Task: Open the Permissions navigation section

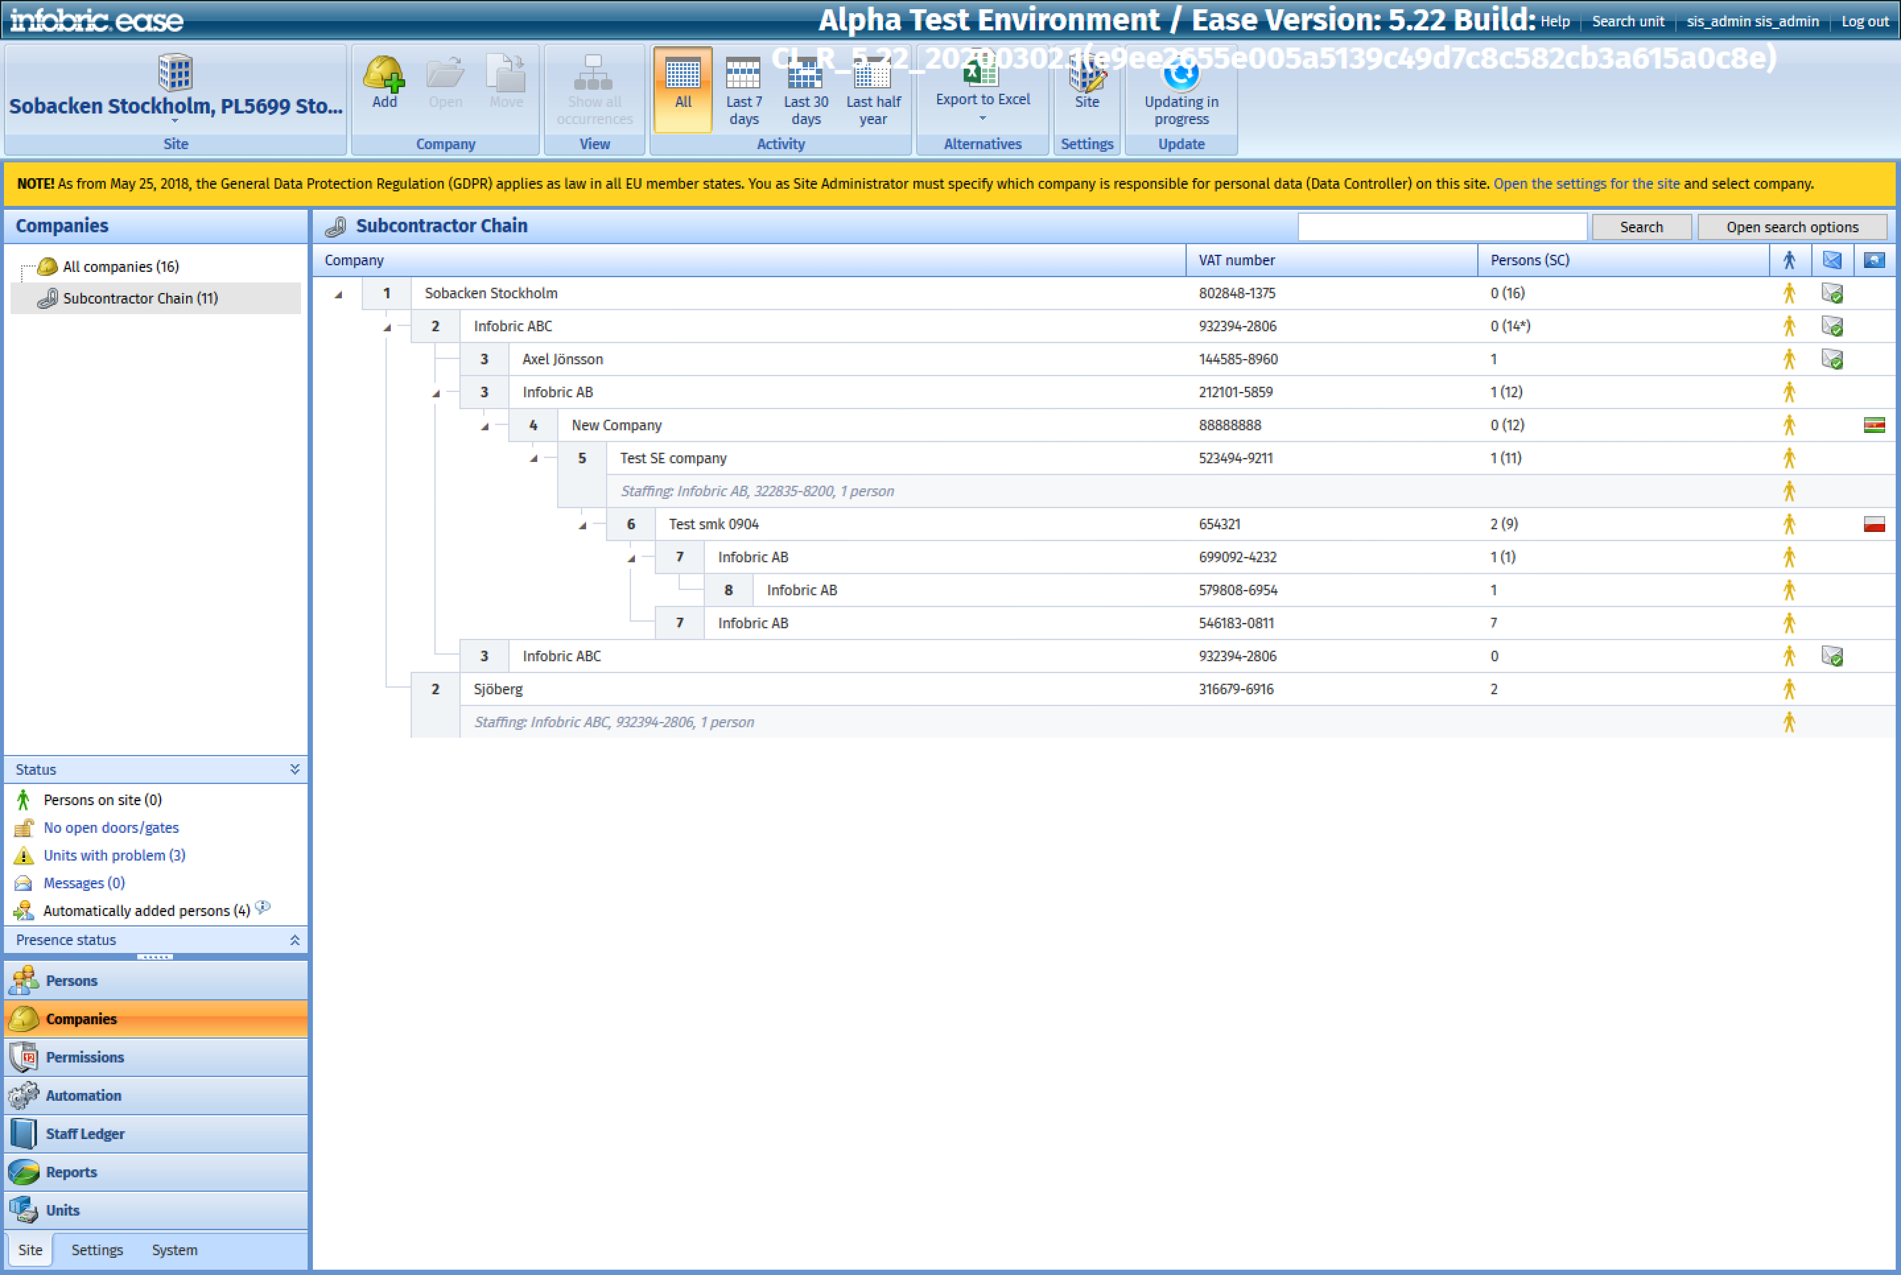Action: coord(156,1057)
